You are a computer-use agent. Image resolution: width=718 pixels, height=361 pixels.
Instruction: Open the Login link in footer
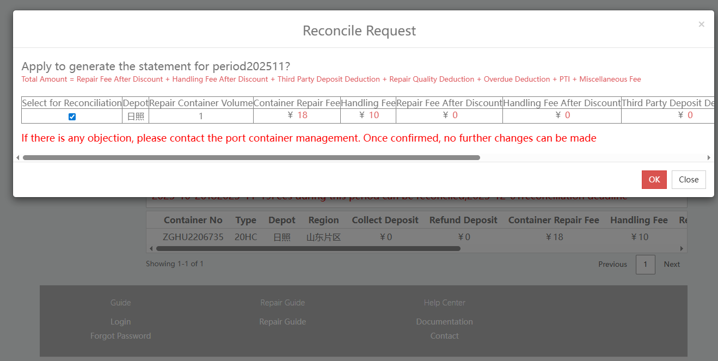(120, 322)
